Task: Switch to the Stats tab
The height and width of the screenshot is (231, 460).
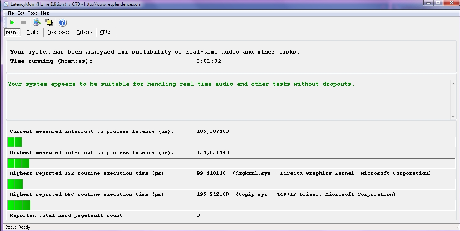Action: 32,32
